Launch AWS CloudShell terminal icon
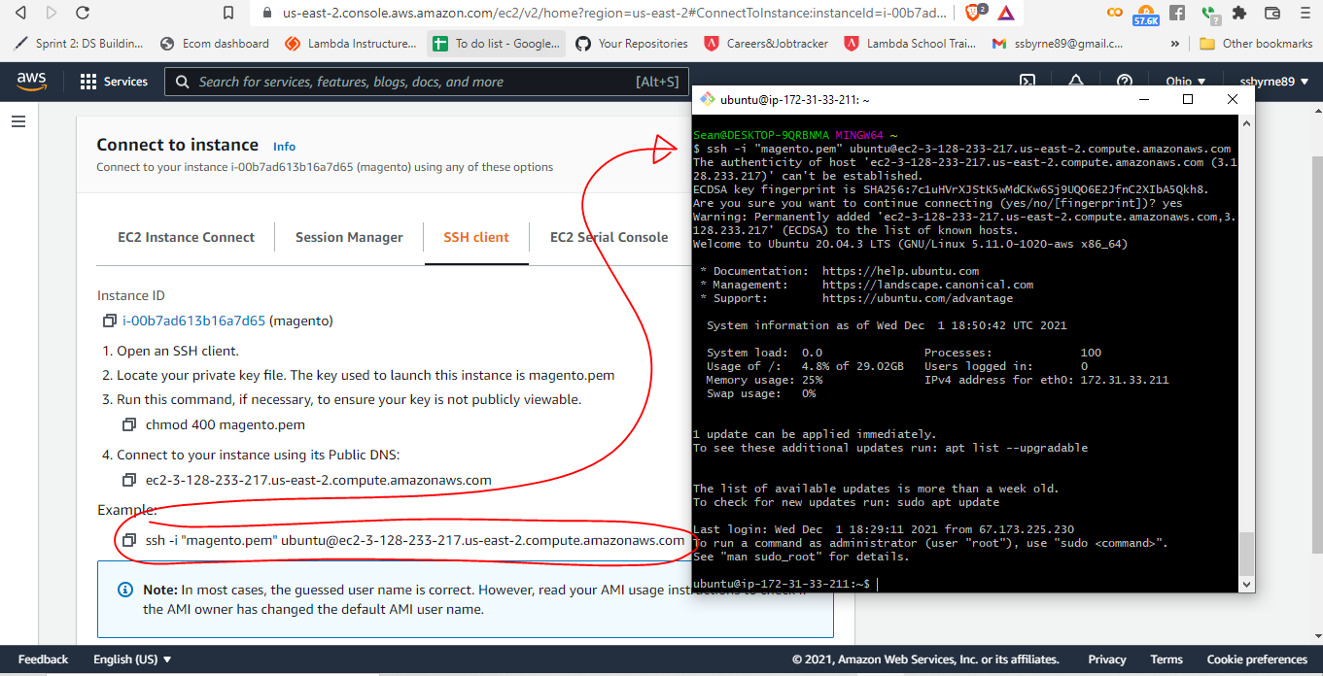This screenshot has width=1323, height=676. [1027, 82]
